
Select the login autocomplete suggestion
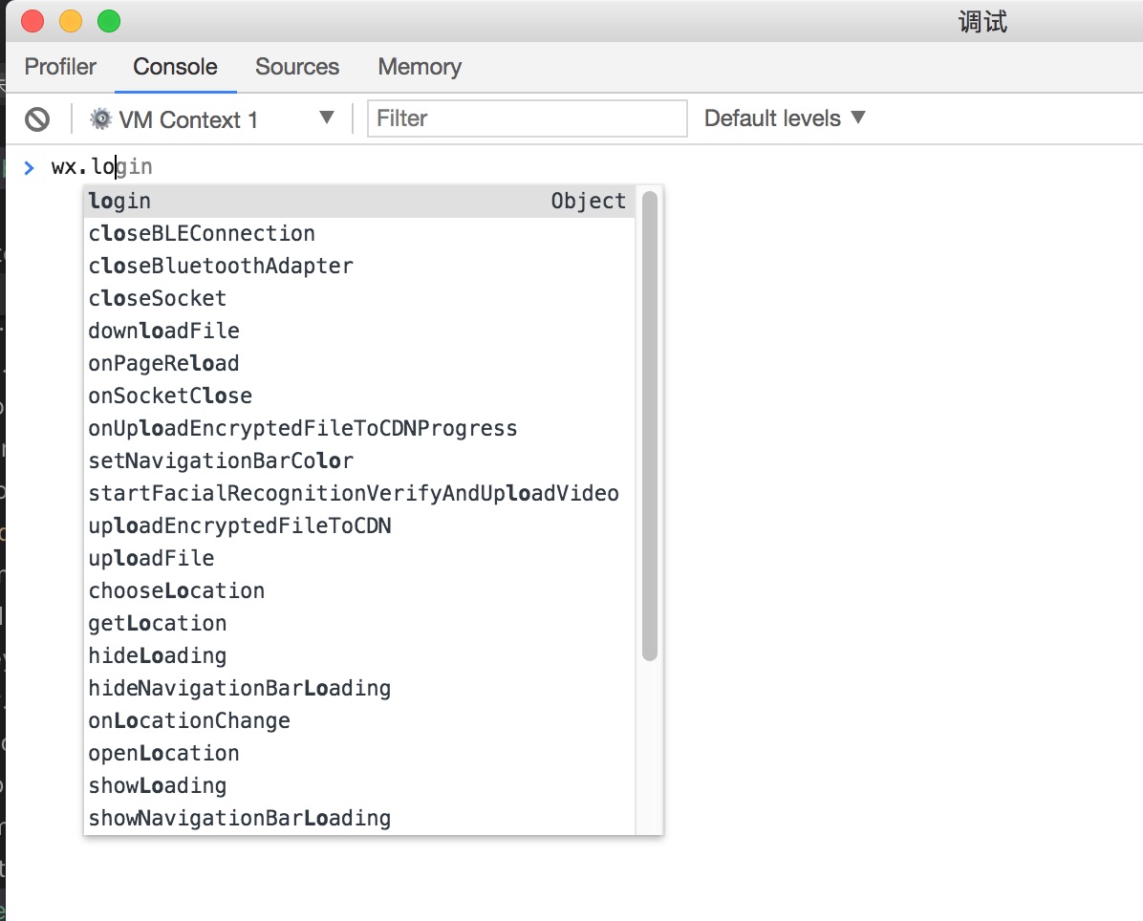tap(120, 201)
